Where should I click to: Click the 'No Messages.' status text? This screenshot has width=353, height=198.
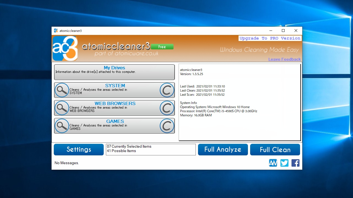(x=67, y=163)
